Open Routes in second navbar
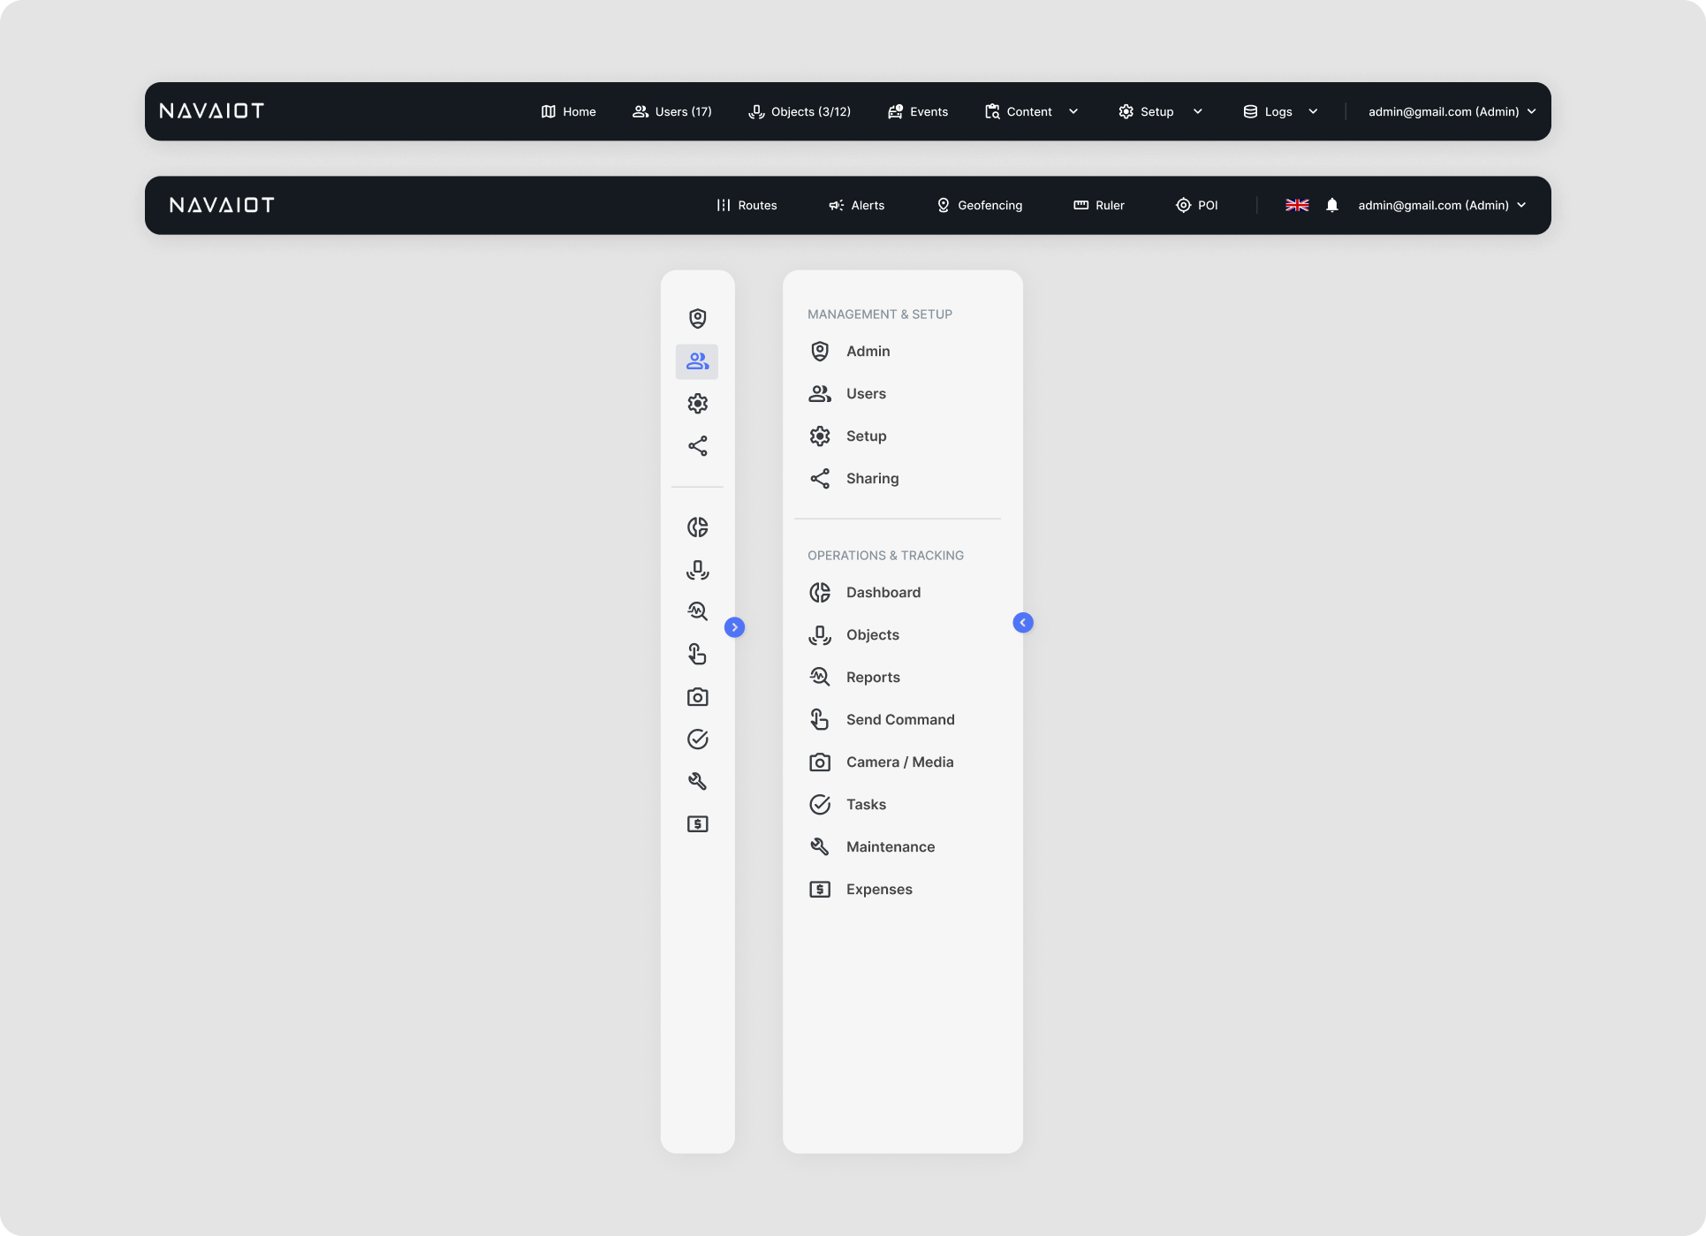Image resolution: width=1706 pixels, height=1236 pixels. click(x=747, y=205)
